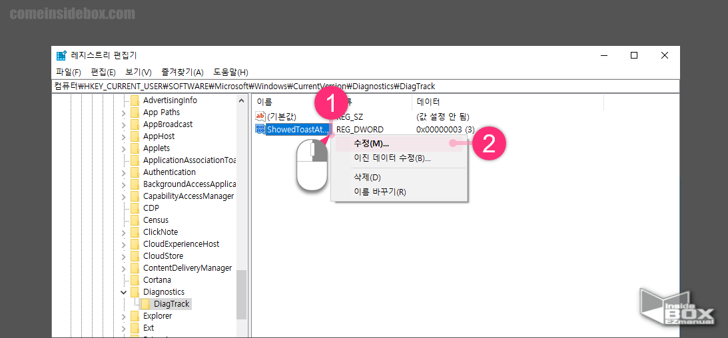This screenshot has width=728, height=338.
Task: Choose 이진 데이터 수정(B)... in context menu
Action: click(x=392, y=158)
